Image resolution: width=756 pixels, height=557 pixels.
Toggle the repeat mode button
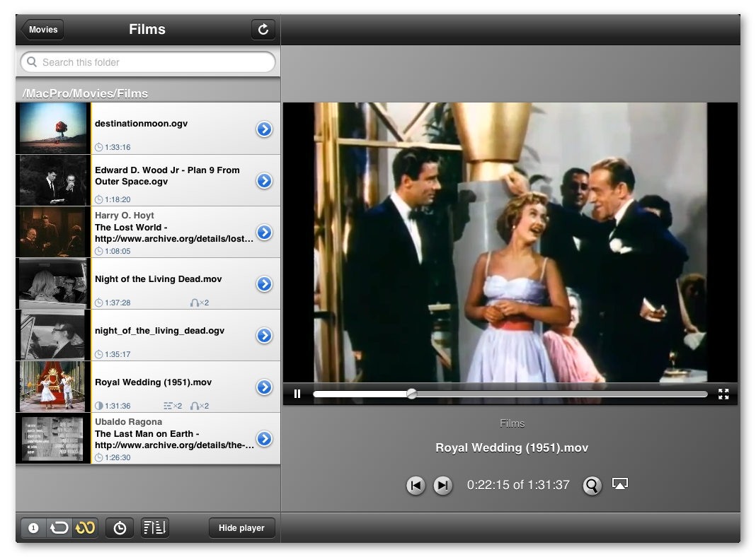59,528
